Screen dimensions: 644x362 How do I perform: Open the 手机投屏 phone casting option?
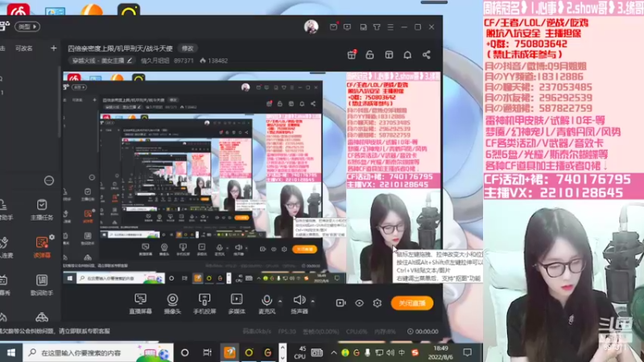204,304
